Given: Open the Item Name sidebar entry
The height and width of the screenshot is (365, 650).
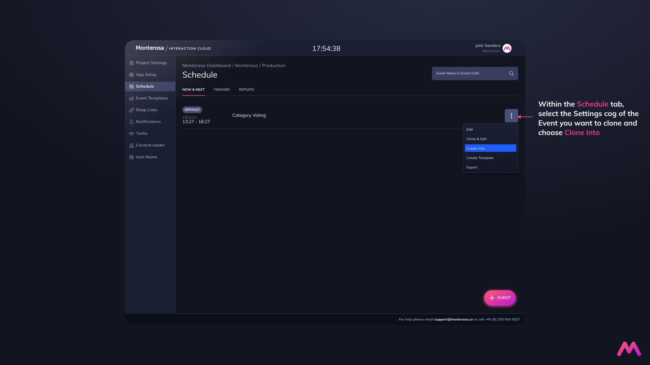Looking at the screenshot, I should [150, 157].
